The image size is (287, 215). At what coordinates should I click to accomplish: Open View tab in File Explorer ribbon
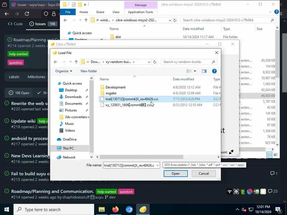(x=116, y=12)
